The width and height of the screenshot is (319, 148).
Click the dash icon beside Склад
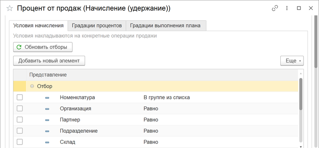point(47,142)
